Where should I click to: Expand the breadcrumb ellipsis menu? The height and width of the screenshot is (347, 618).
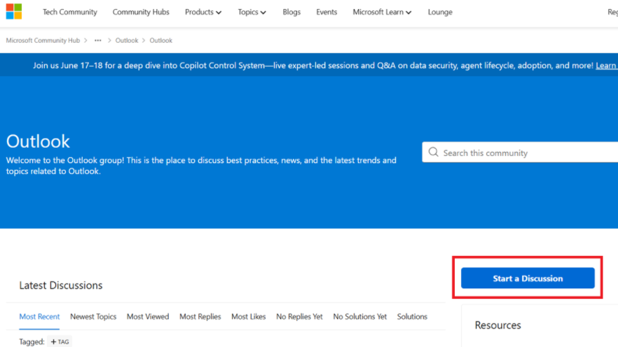click(x=98, y=40)
